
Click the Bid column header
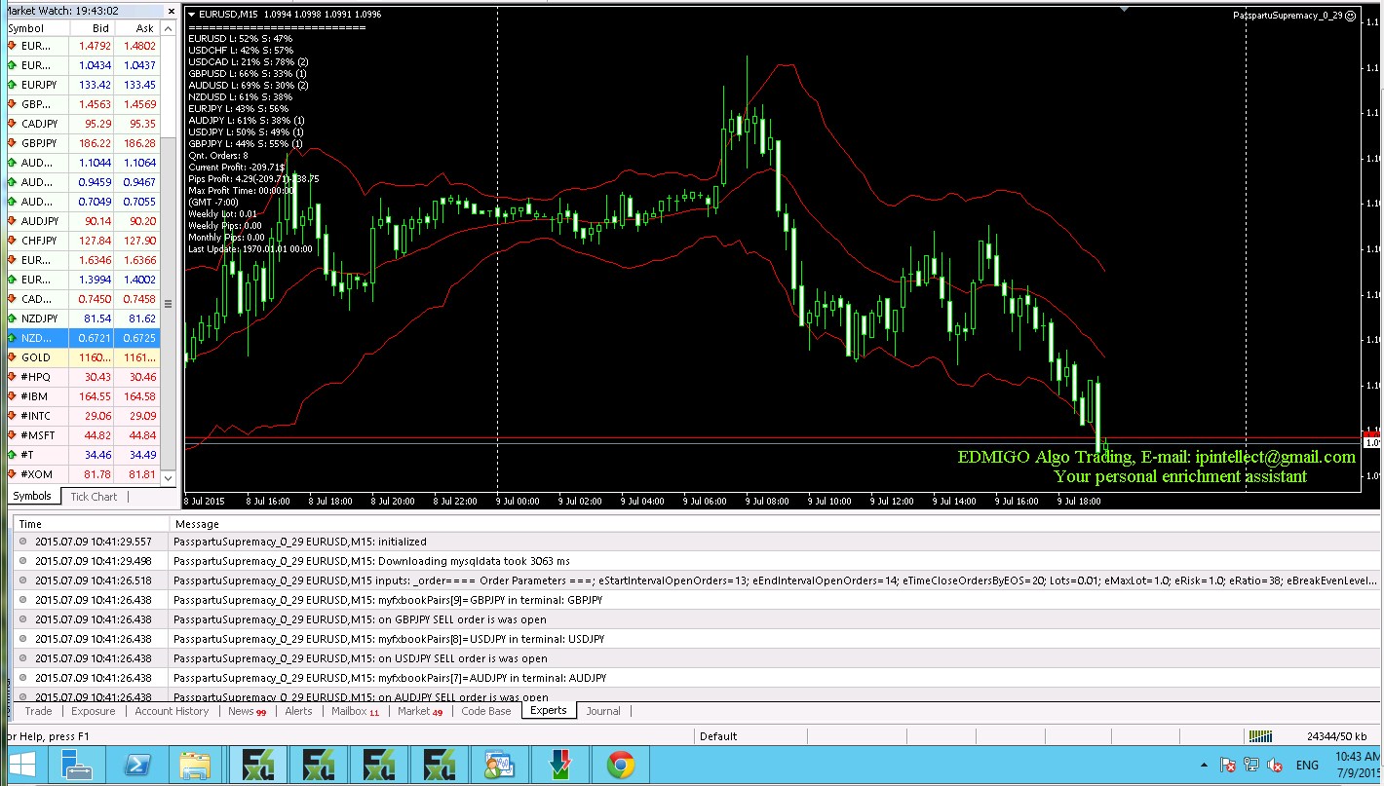click(x=92, y=29)
